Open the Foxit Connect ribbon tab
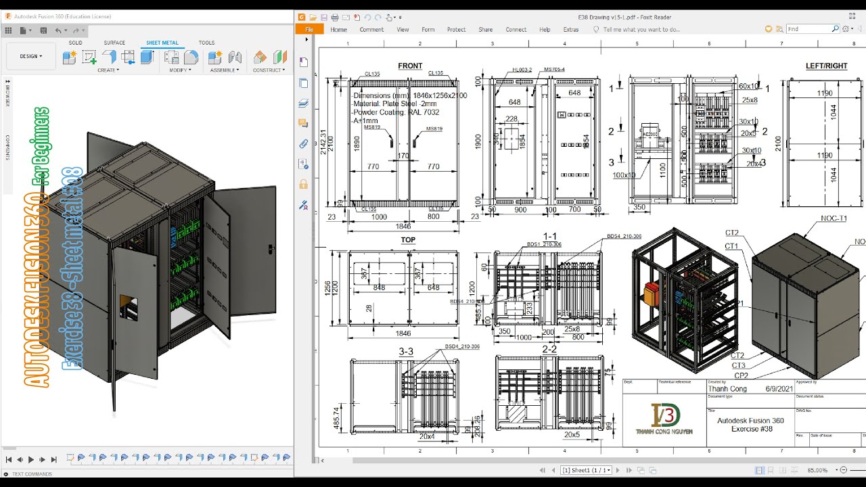This screenshot has width=866, height=487. click(516, 29)
